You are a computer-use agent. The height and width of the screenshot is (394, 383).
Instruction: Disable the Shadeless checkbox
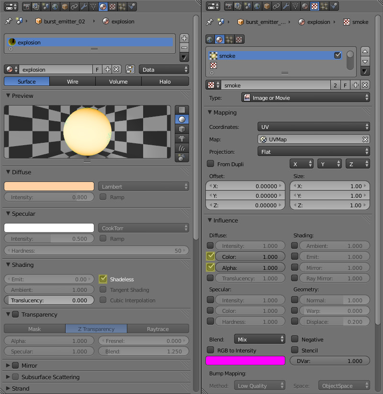pos(103,279)
